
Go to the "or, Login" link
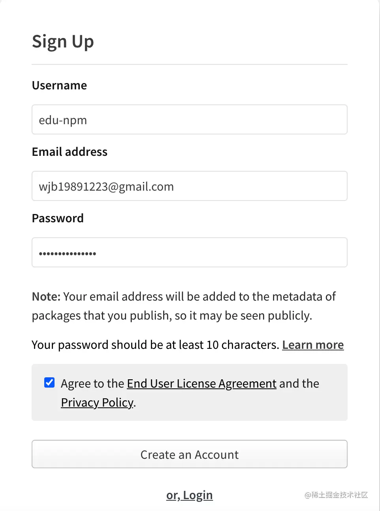point(190,495)
